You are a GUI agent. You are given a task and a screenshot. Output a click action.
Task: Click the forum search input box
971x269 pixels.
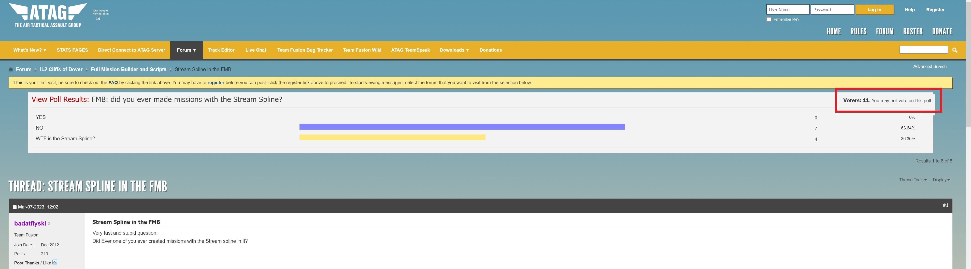pyautogui.click(x=923, y=50)
